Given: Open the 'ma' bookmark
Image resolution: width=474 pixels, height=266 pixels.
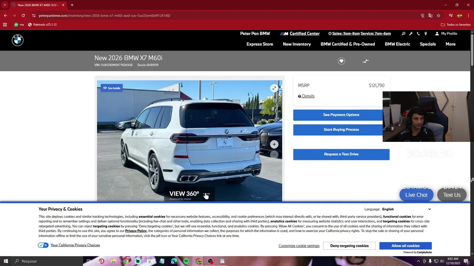Looking at the screenshot, I should tap(19, 25).
